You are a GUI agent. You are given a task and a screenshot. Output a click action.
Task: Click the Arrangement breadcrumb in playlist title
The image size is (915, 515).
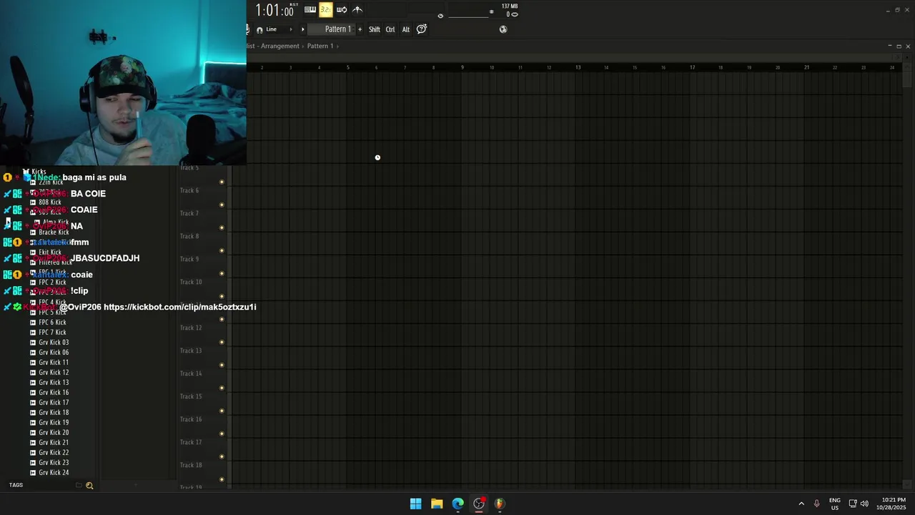tap(280, 46)
